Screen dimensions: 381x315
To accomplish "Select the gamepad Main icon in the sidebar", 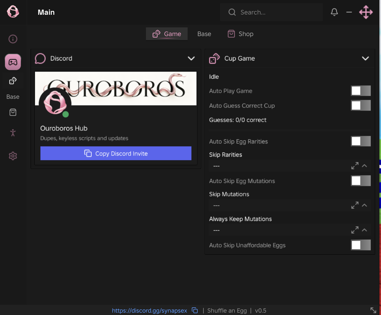I will 13,62.
